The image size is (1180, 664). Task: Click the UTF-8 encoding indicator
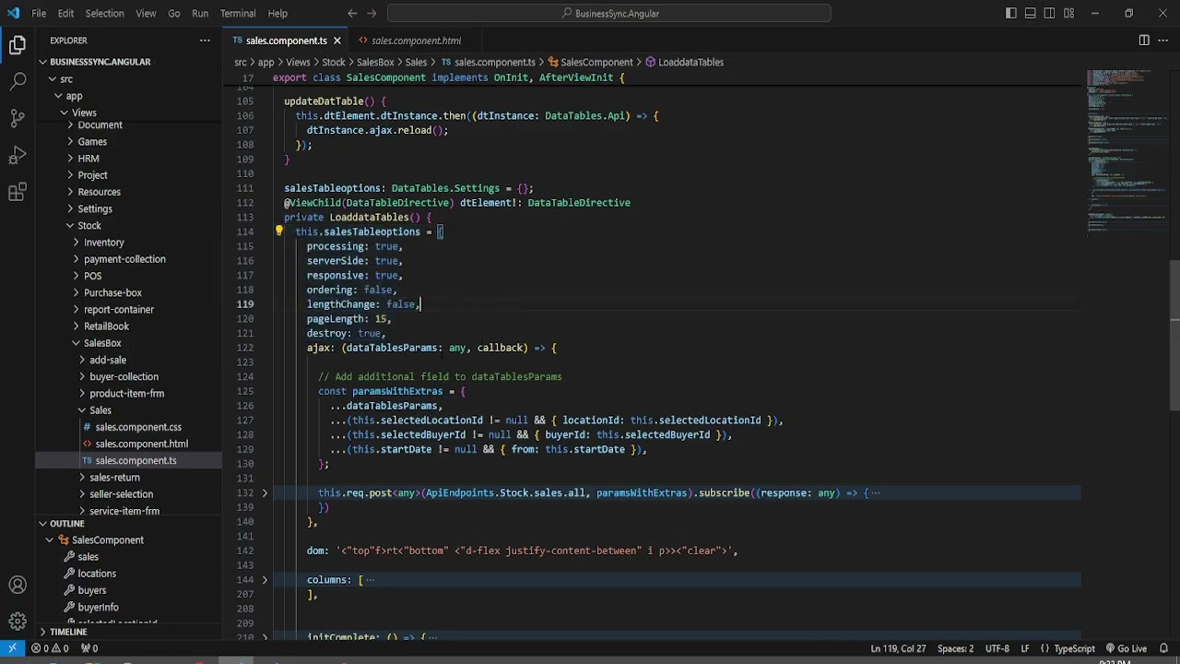(997, 648)
